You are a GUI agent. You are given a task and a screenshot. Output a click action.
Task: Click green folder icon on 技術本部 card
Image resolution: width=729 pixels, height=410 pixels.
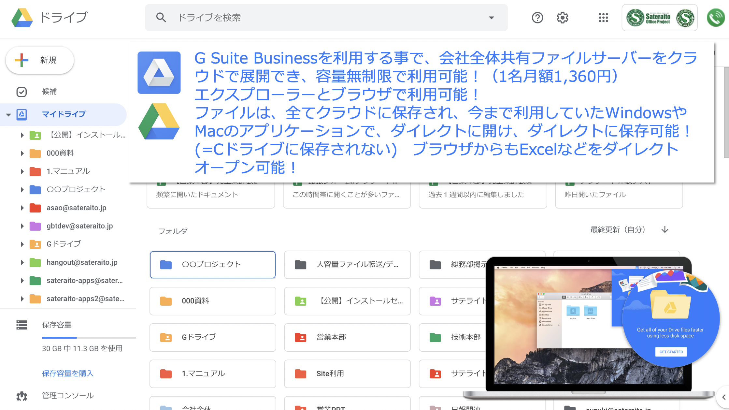435,337
